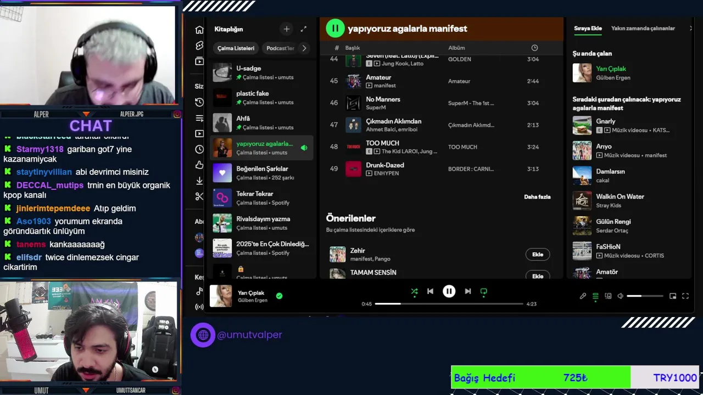Skip to the next track

467,291
